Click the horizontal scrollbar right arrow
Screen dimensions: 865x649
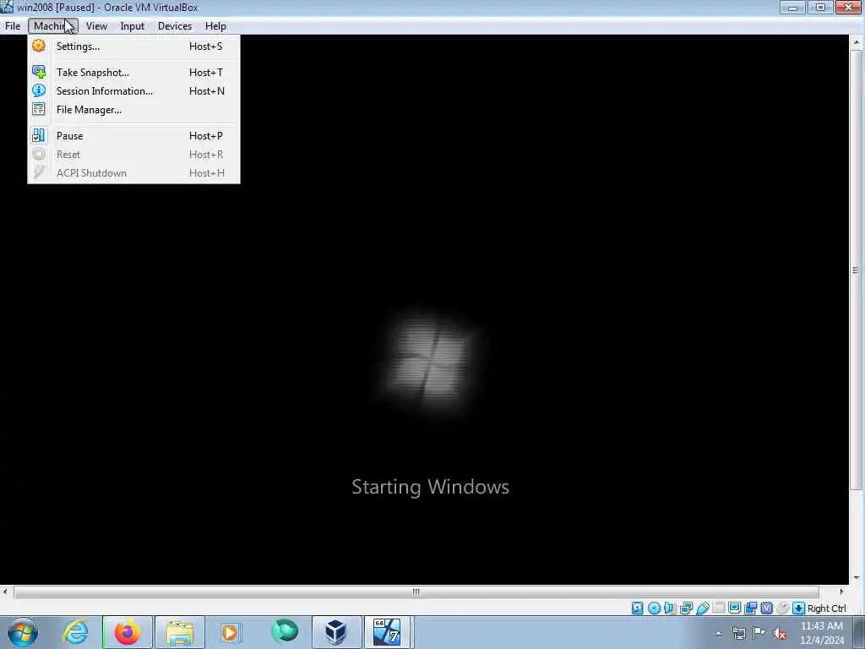point(842,592)
